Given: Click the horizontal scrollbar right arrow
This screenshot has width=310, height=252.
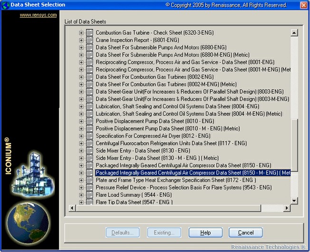Looking at the screenshot, I should (287, 208).
